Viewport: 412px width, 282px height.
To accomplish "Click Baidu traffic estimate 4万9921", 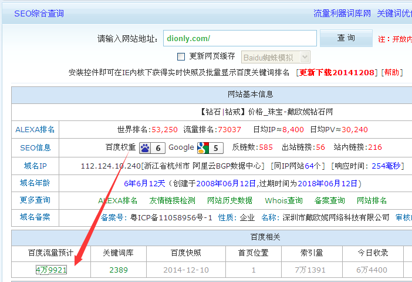I will click(51, 270).
